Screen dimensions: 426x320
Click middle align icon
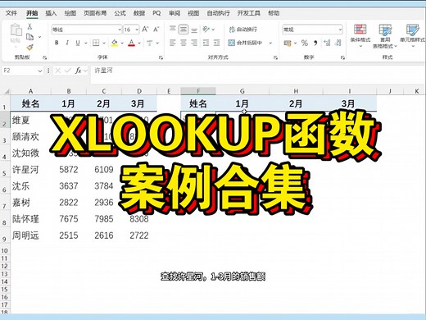(x=184, y=29)
